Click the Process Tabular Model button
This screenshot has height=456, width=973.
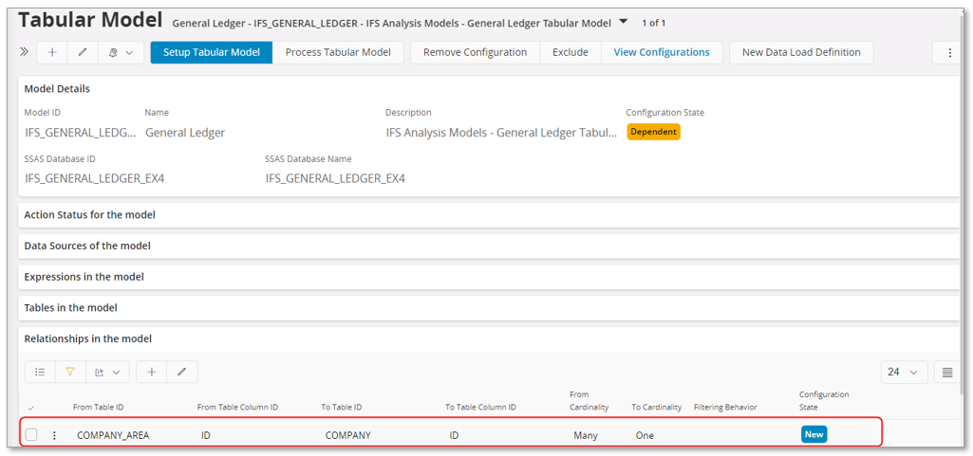[x=338, y=52]
